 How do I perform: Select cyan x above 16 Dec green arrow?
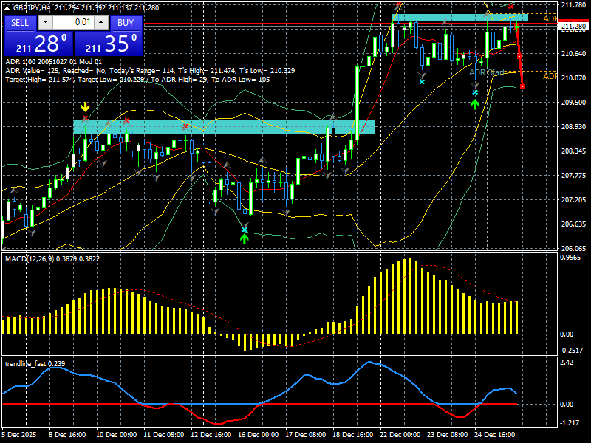(245, 230)
